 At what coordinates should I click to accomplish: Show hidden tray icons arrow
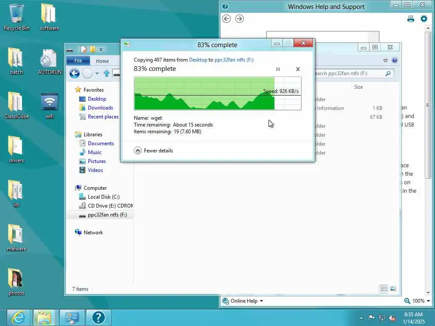click(361, 318)
